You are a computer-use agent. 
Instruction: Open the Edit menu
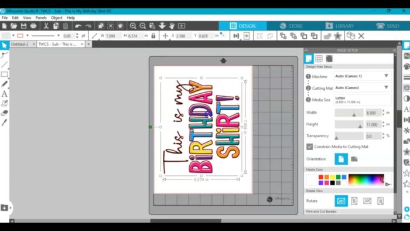click(15, 18)
